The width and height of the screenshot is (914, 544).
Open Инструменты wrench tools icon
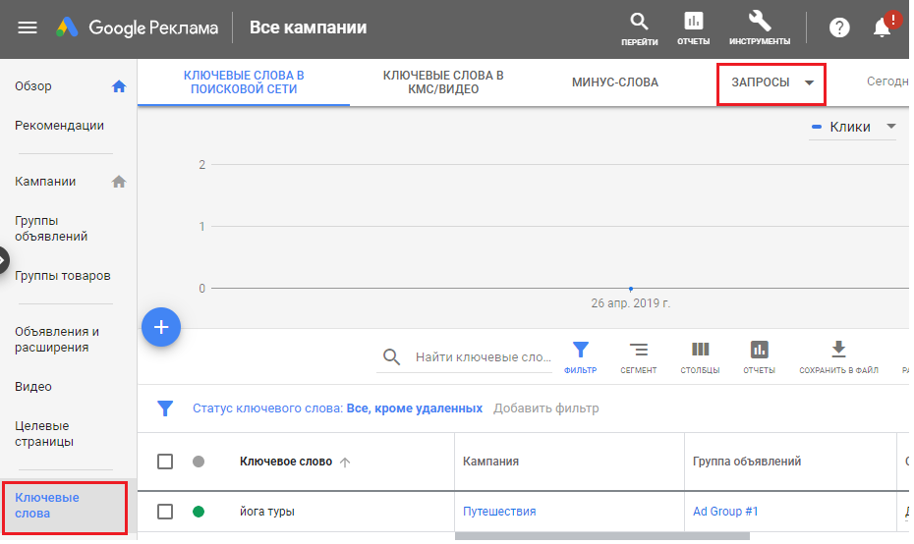point(759,22)
